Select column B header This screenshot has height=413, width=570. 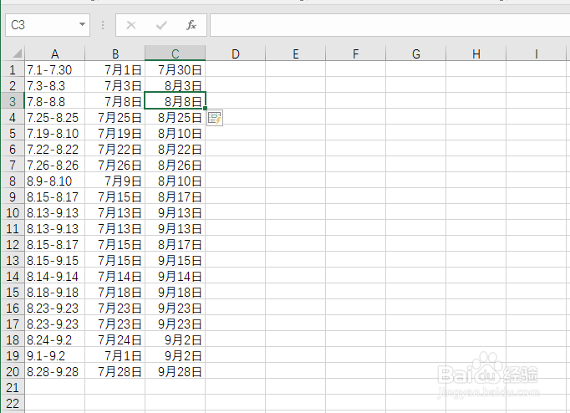pyautogui.click(x=115, y=54)
